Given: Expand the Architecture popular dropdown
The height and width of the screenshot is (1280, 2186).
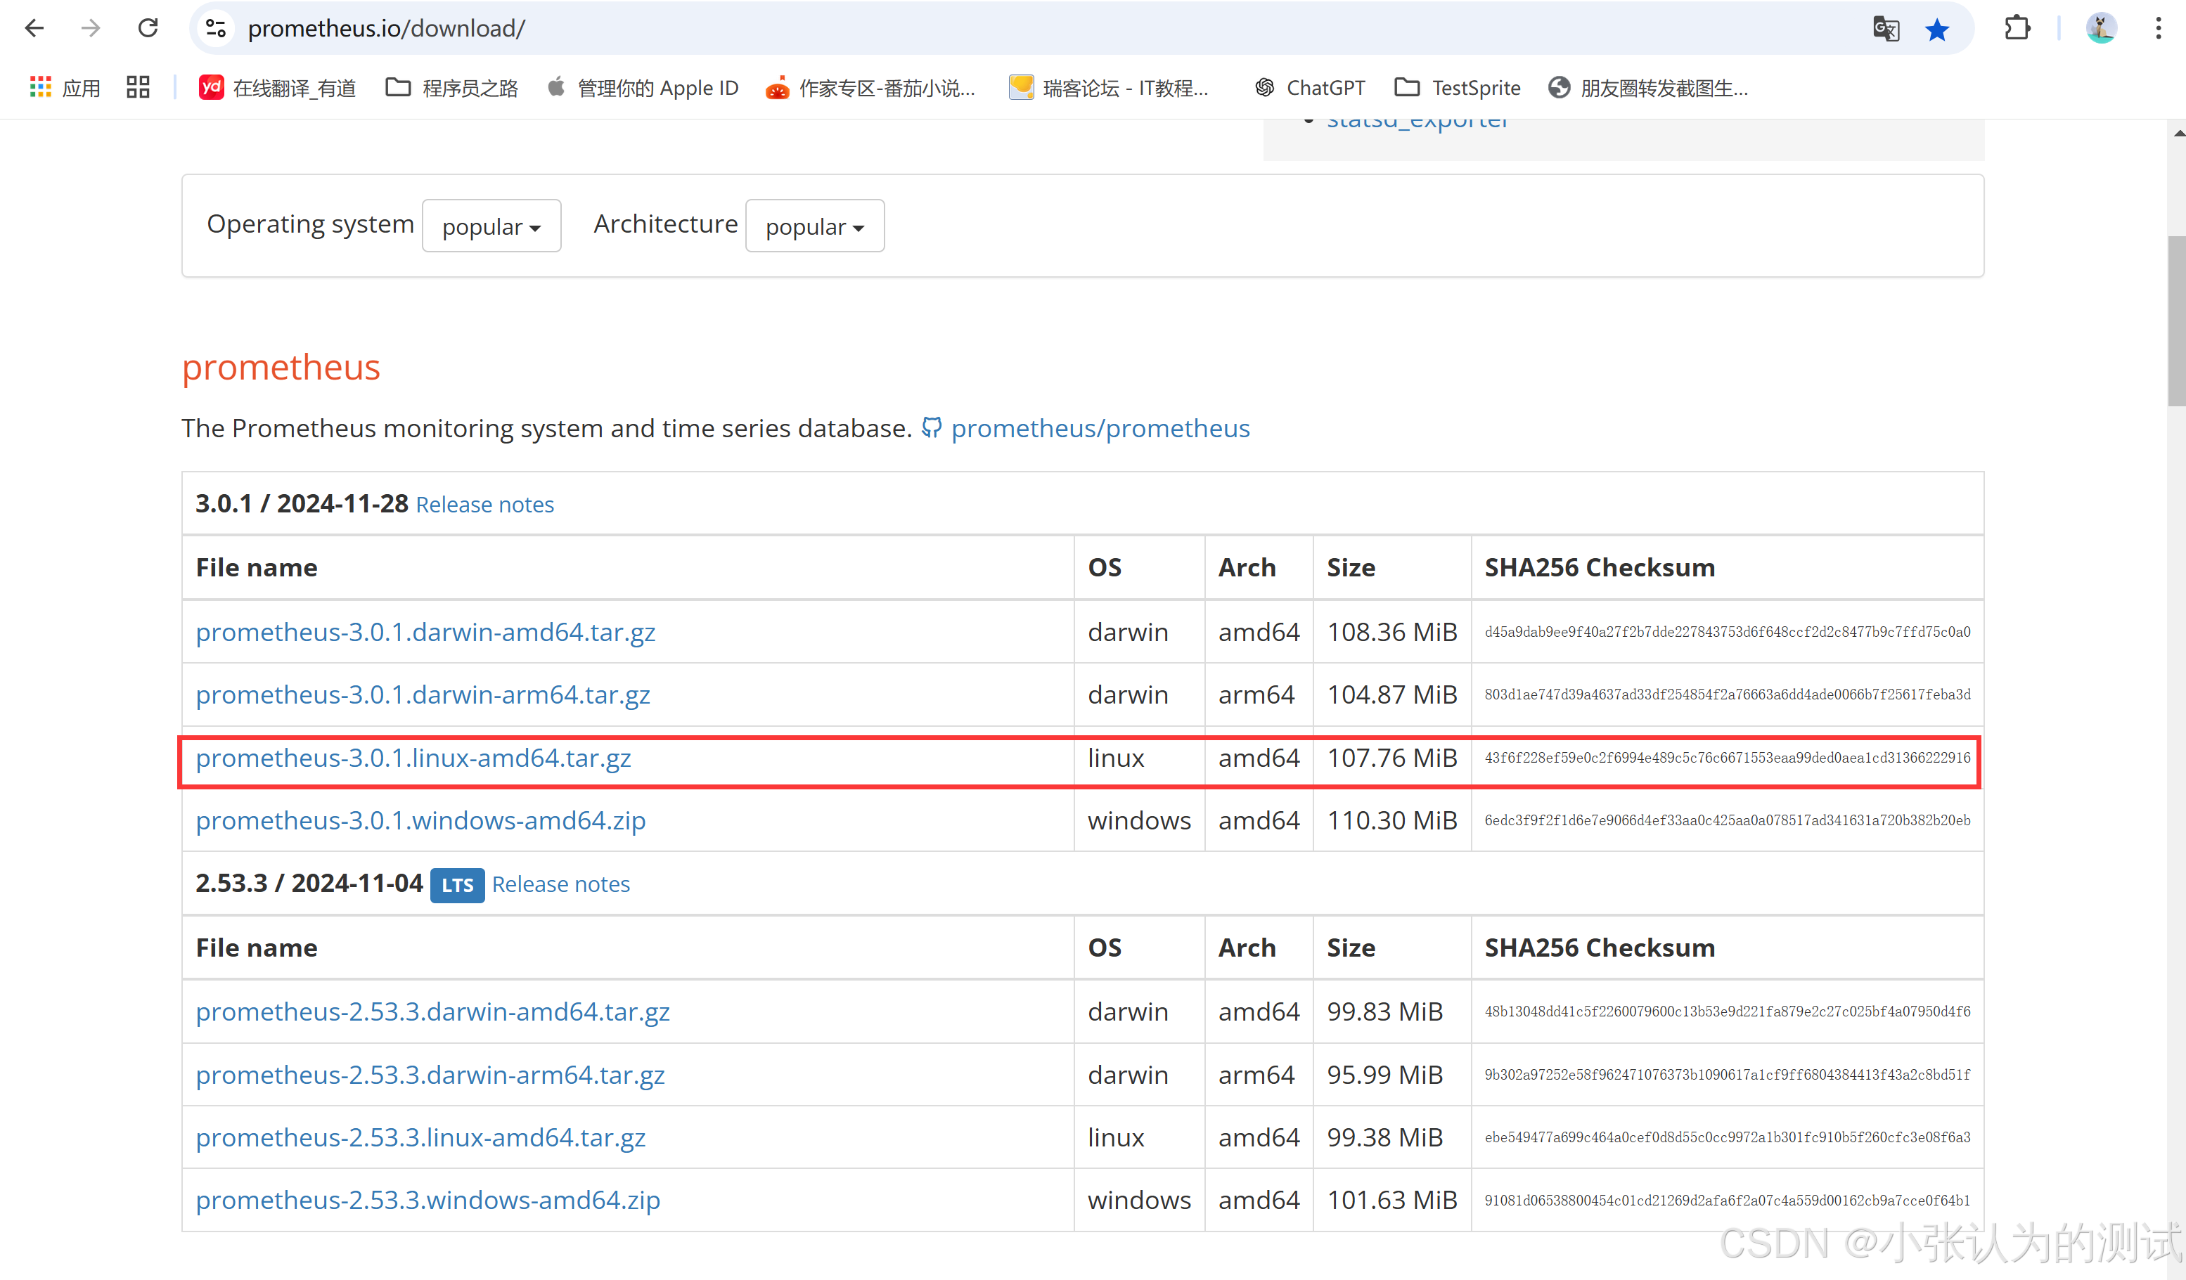Looking at the screenshot, I should [x=814, y=226].
